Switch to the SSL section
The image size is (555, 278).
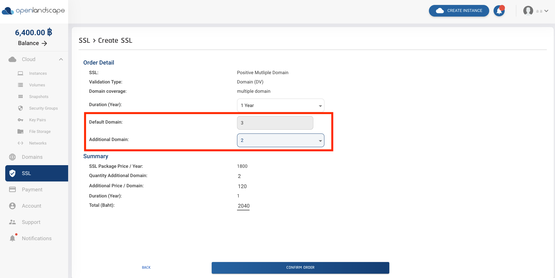point(26,173)
